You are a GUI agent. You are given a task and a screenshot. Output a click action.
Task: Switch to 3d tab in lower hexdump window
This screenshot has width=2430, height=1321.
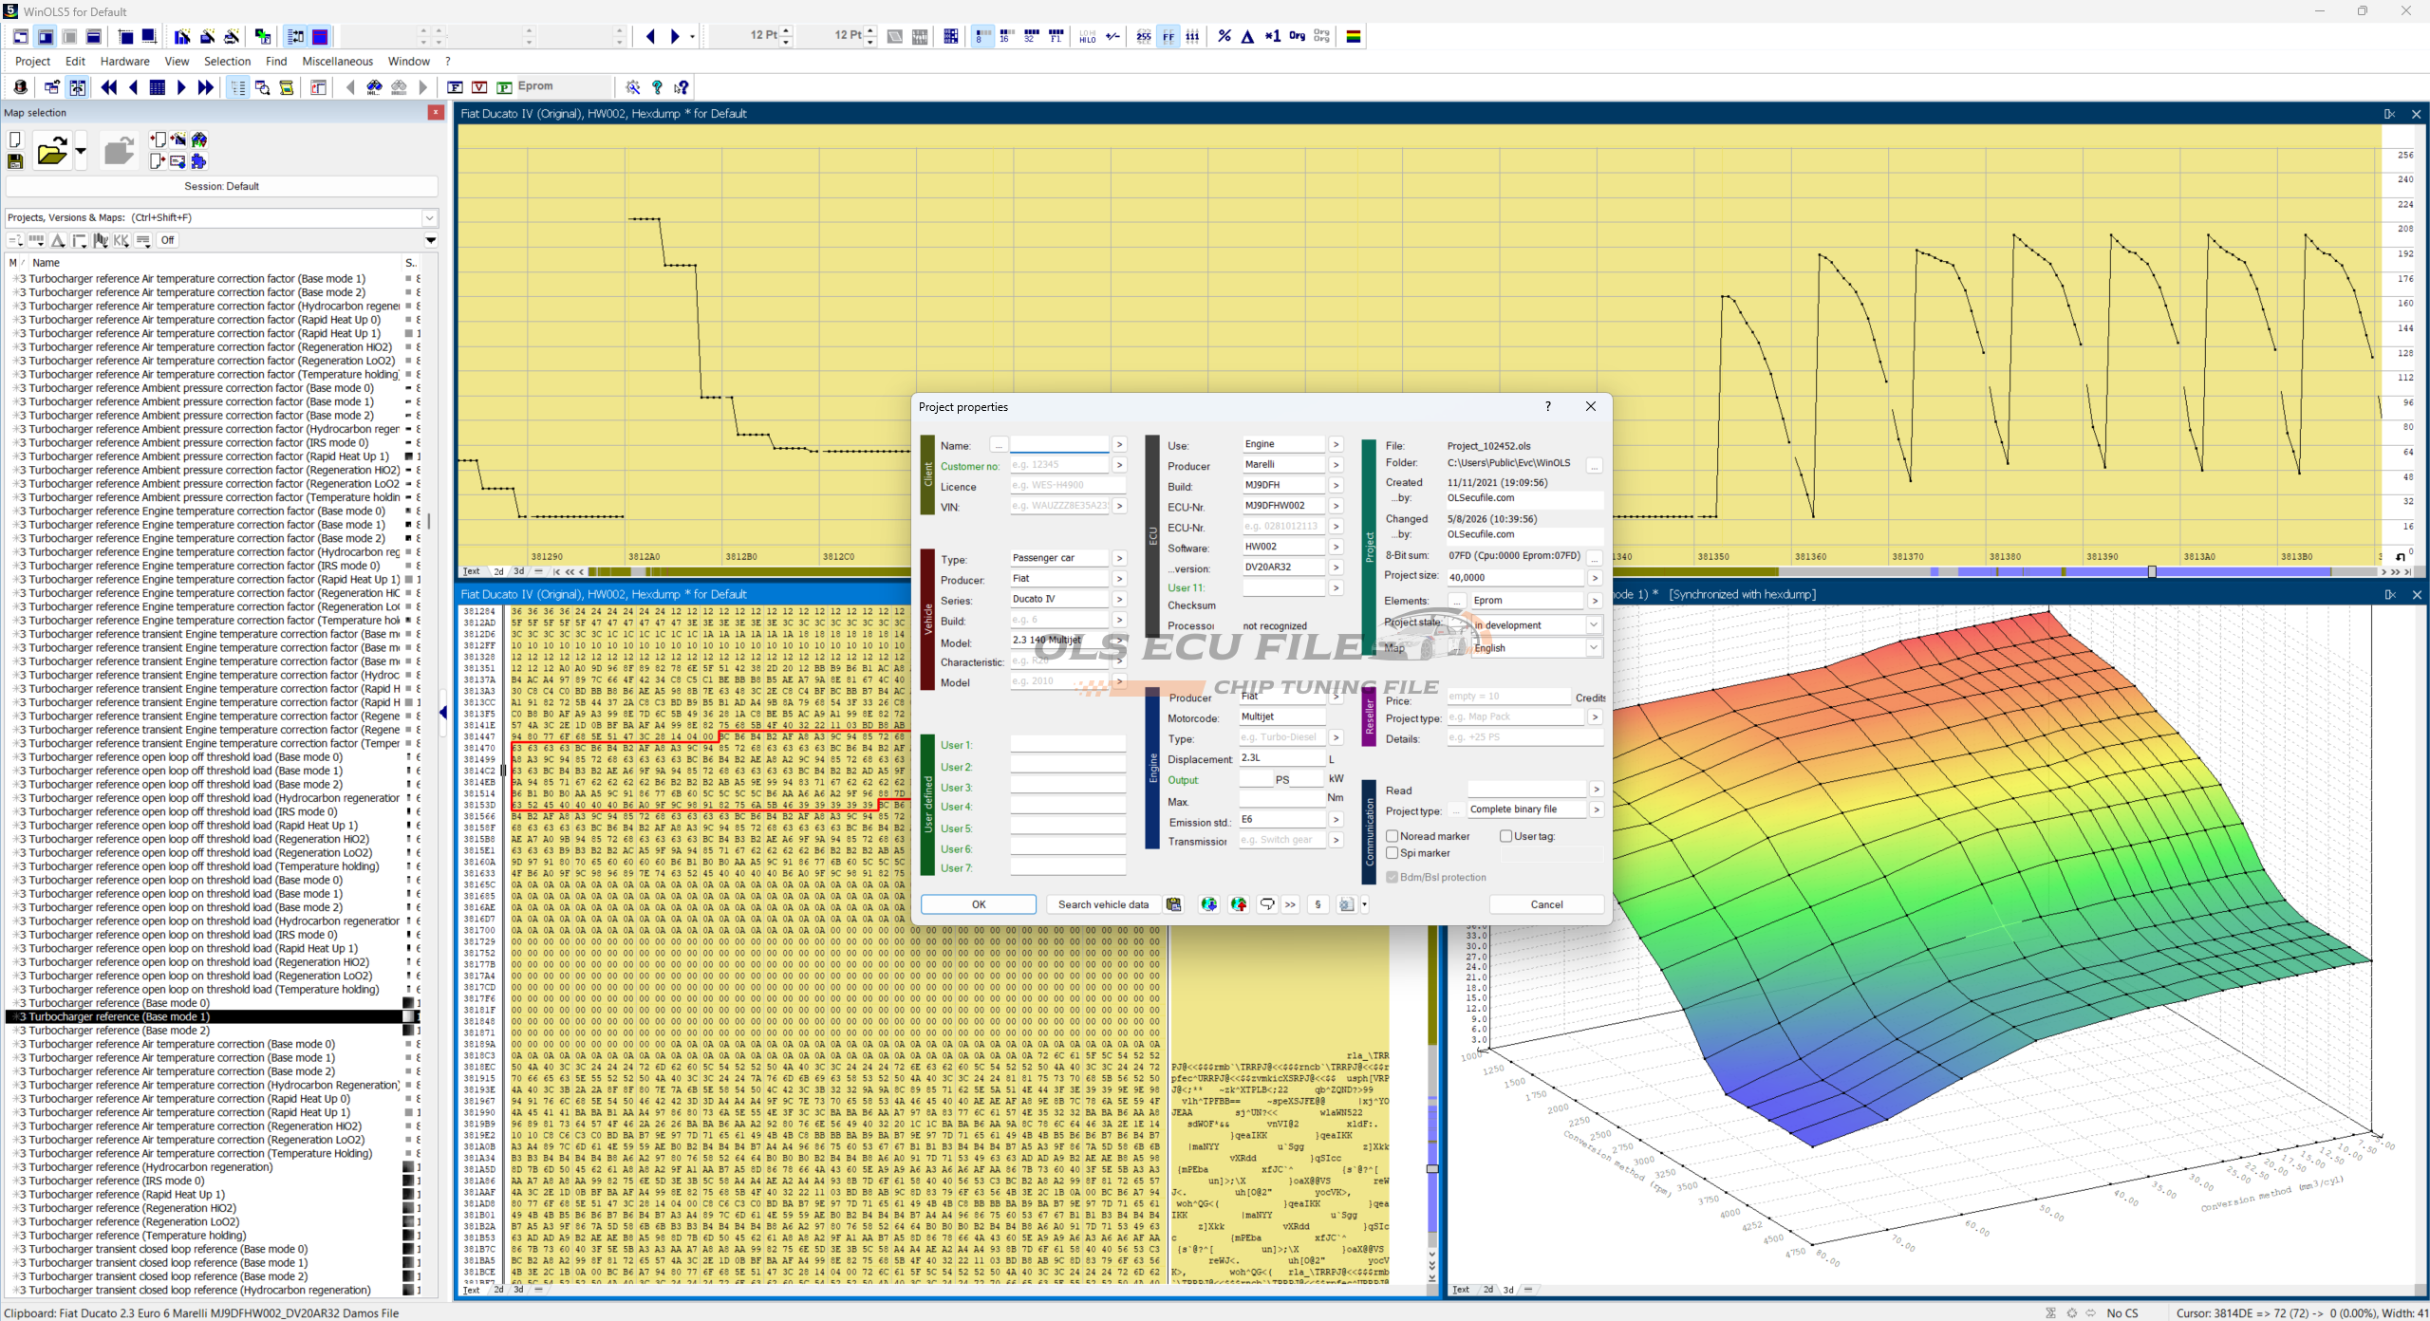click(518, 1290)
